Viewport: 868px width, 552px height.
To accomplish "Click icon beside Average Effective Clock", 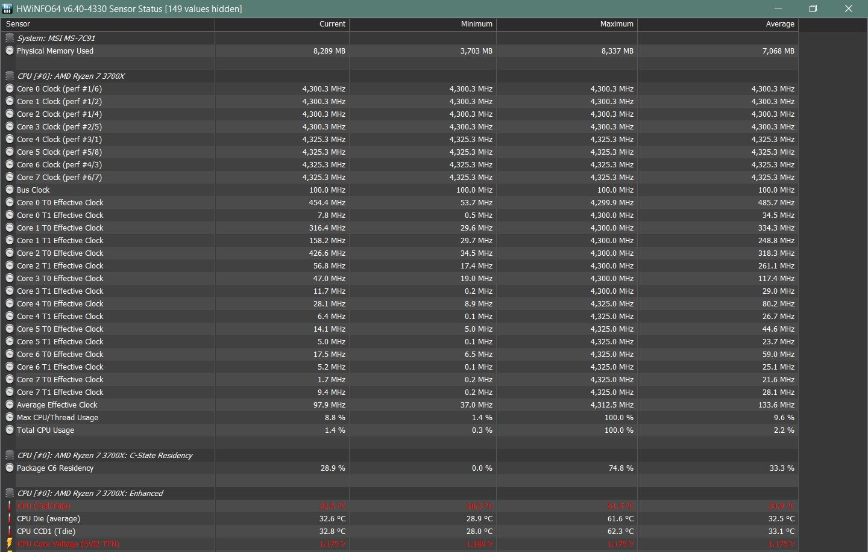I will click(x=9, y=405).
